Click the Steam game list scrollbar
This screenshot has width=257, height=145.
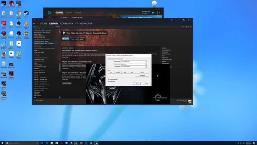[60, 67]
